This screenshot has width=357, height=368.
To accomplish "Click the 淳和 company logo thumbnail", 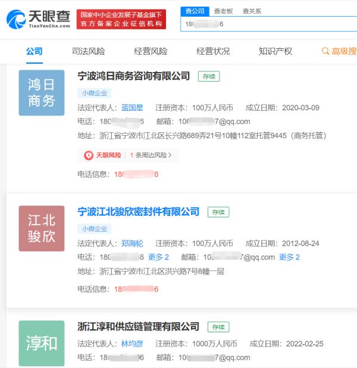I will coord(42,343).
